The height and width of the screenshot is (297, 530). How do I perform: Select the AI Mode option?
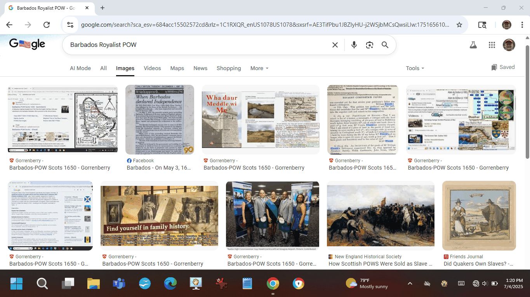click(80, 68)
